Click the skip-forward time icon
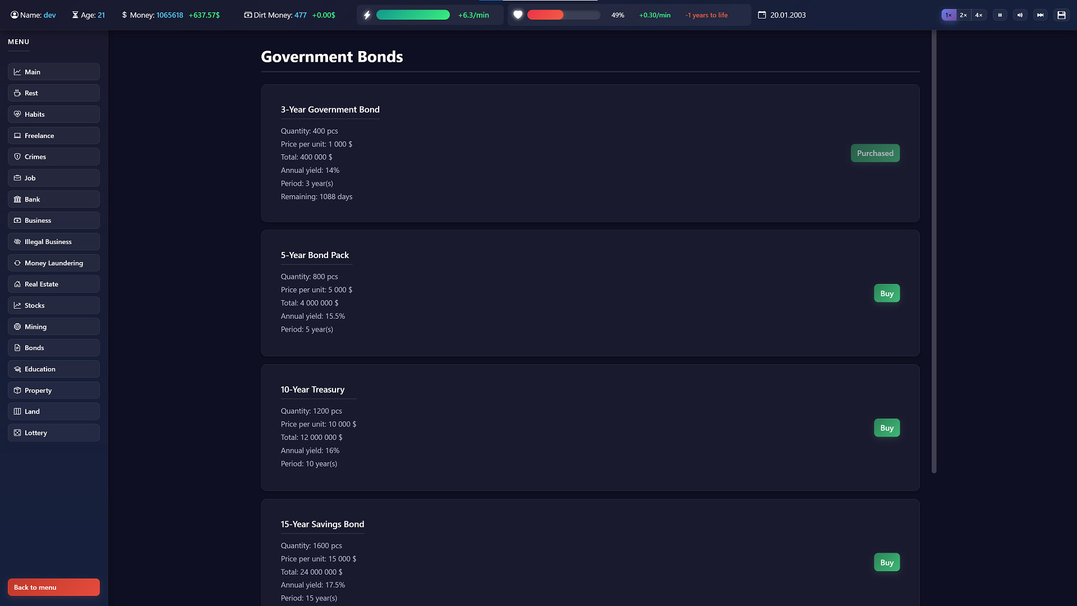This screenshot has width=1077, height=606. (x=1041, y=15)
